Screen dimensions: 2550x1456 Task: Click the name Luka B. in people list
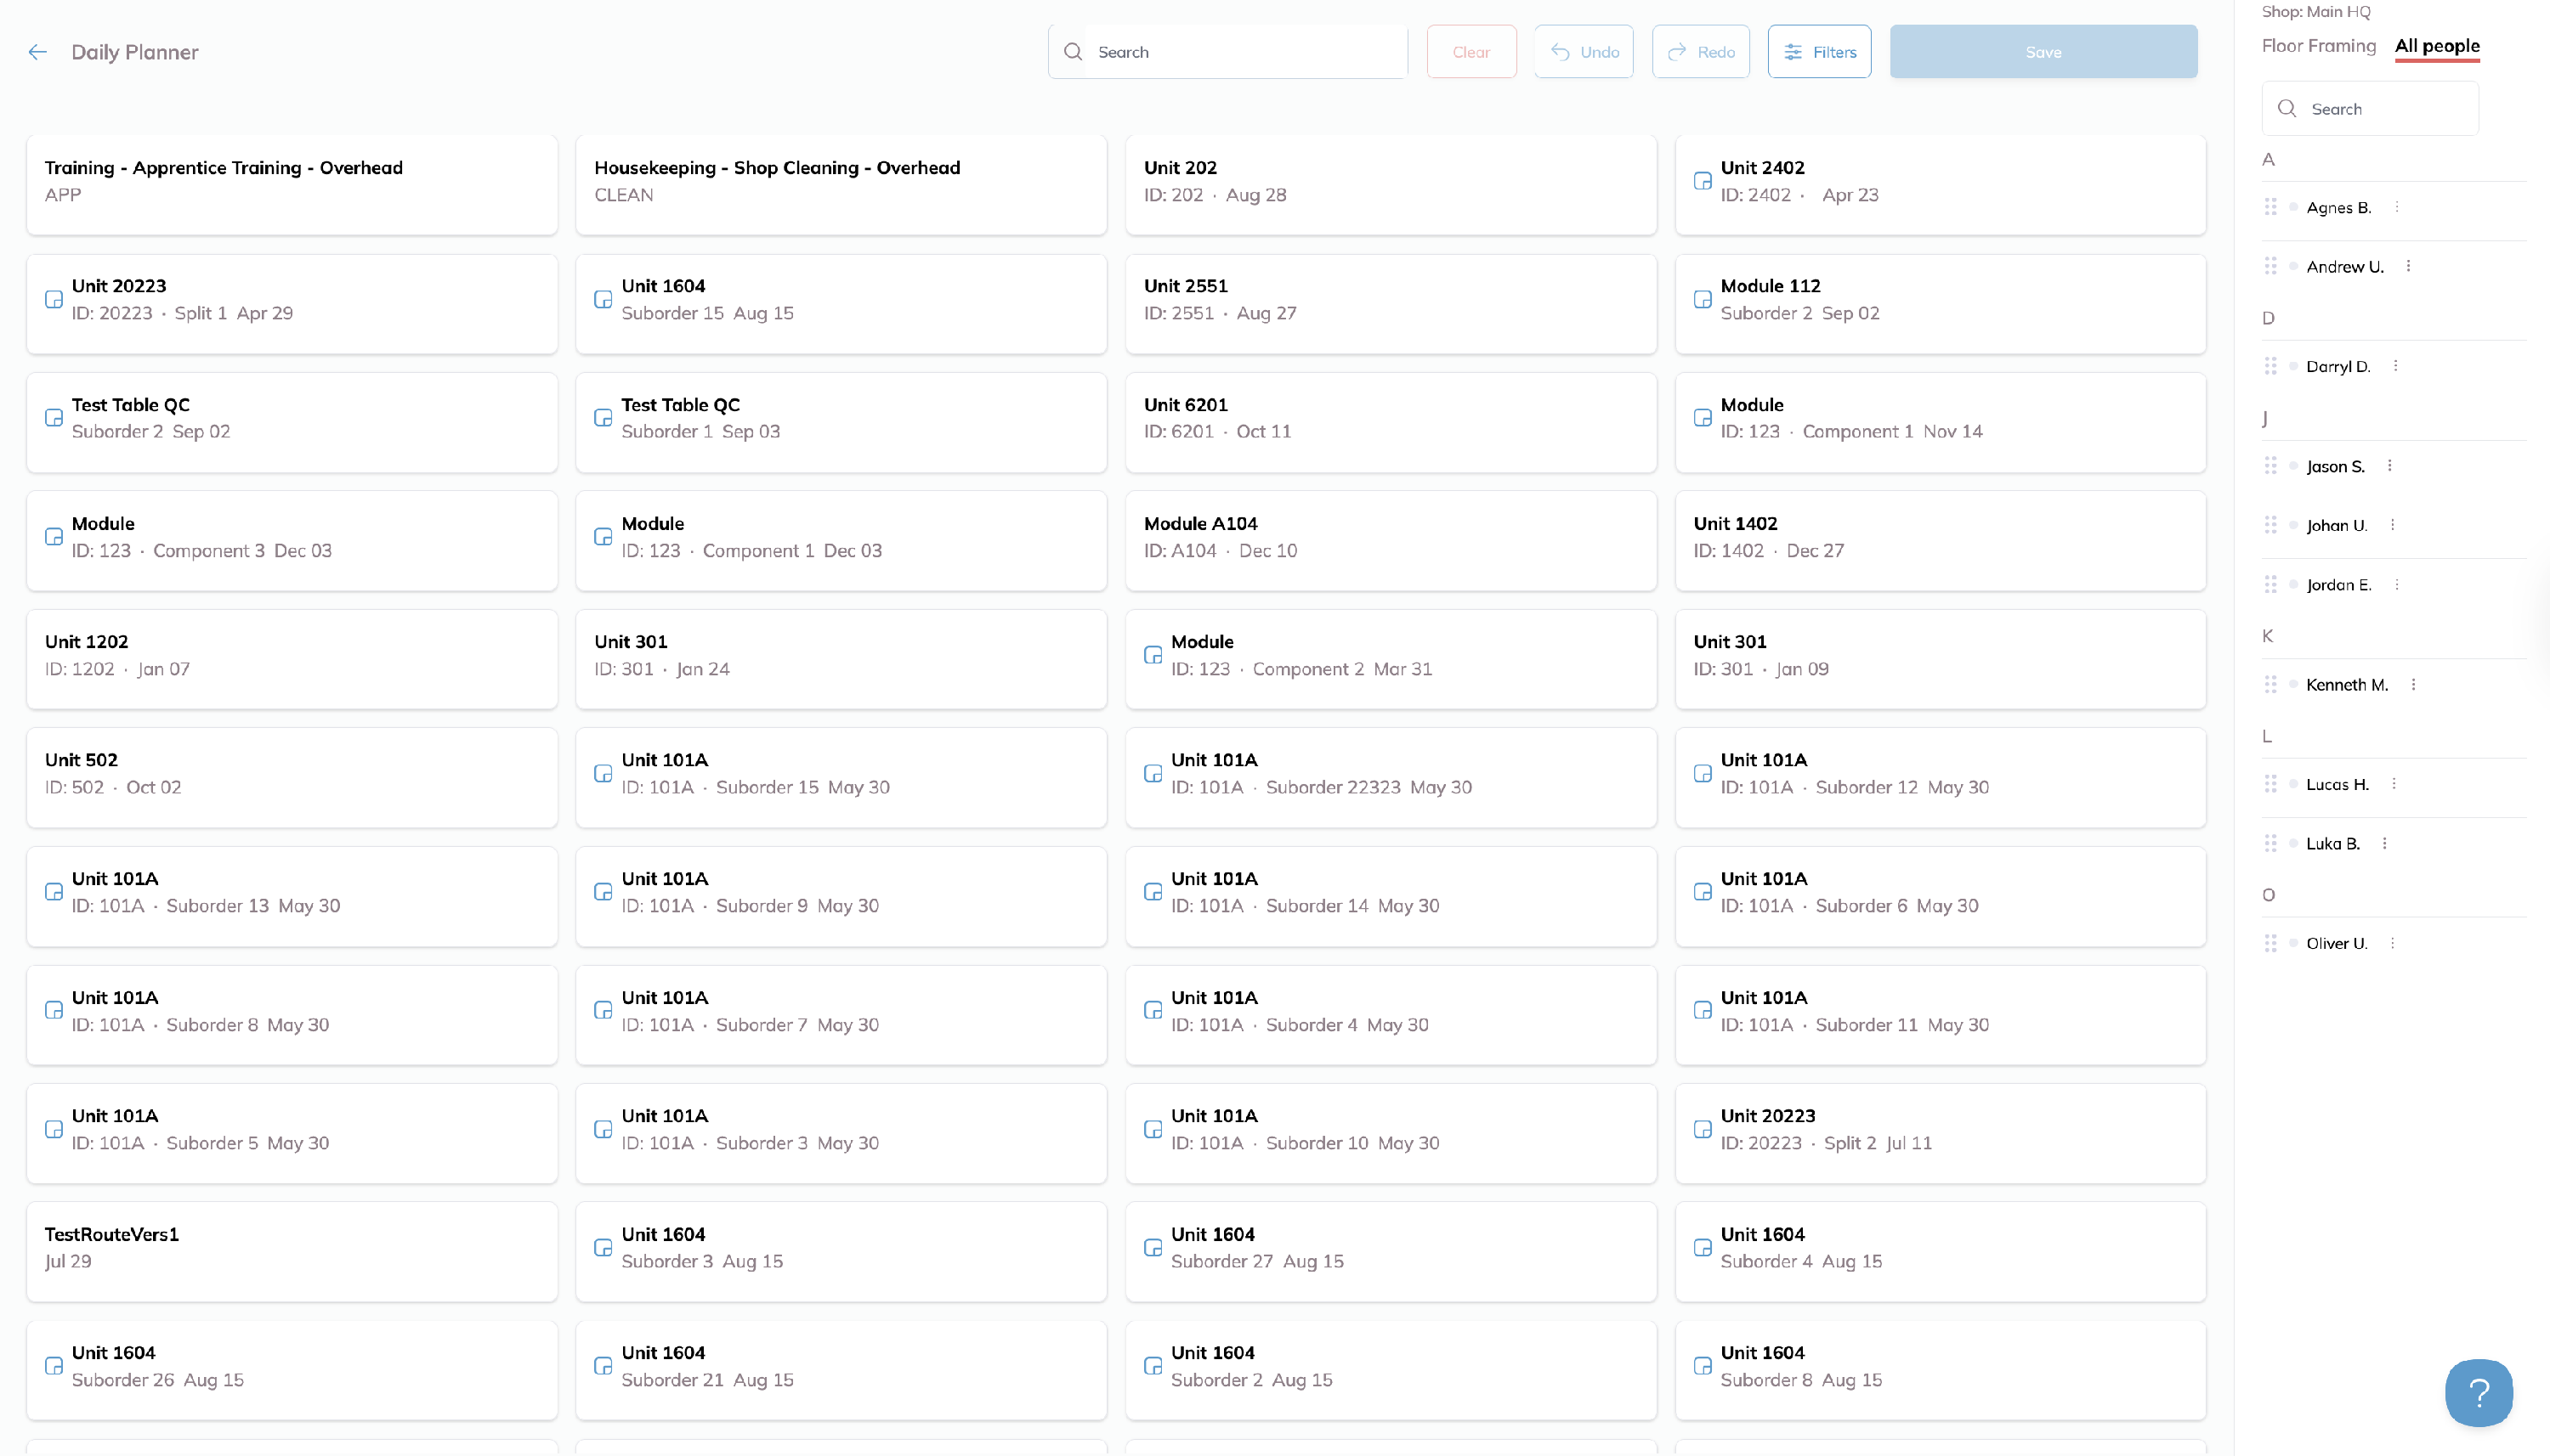[2332, 844]
